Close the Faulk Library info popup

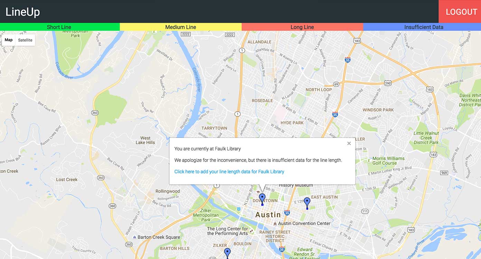coord(349,143)
